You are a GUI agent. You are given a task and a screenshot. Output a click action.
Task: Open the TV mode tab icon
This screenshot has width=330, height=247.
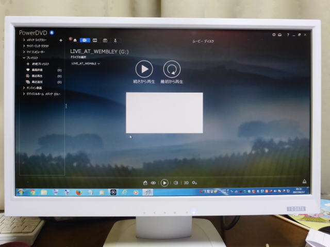(x=105, y=40)
